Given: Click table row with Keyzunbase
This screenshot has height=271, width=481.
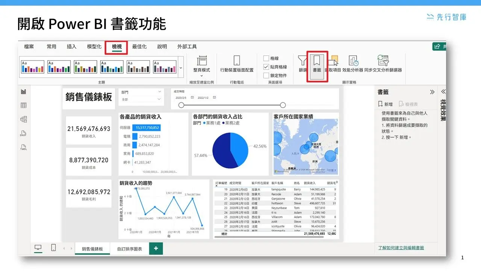Looking at the screenshot, I should (x=275, y=208).
